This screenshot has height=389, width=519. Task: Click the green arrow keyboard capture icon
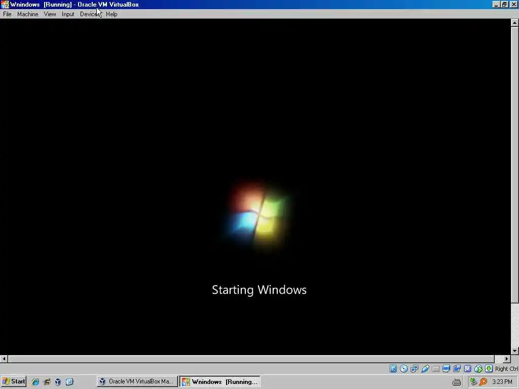click(489, 369)
